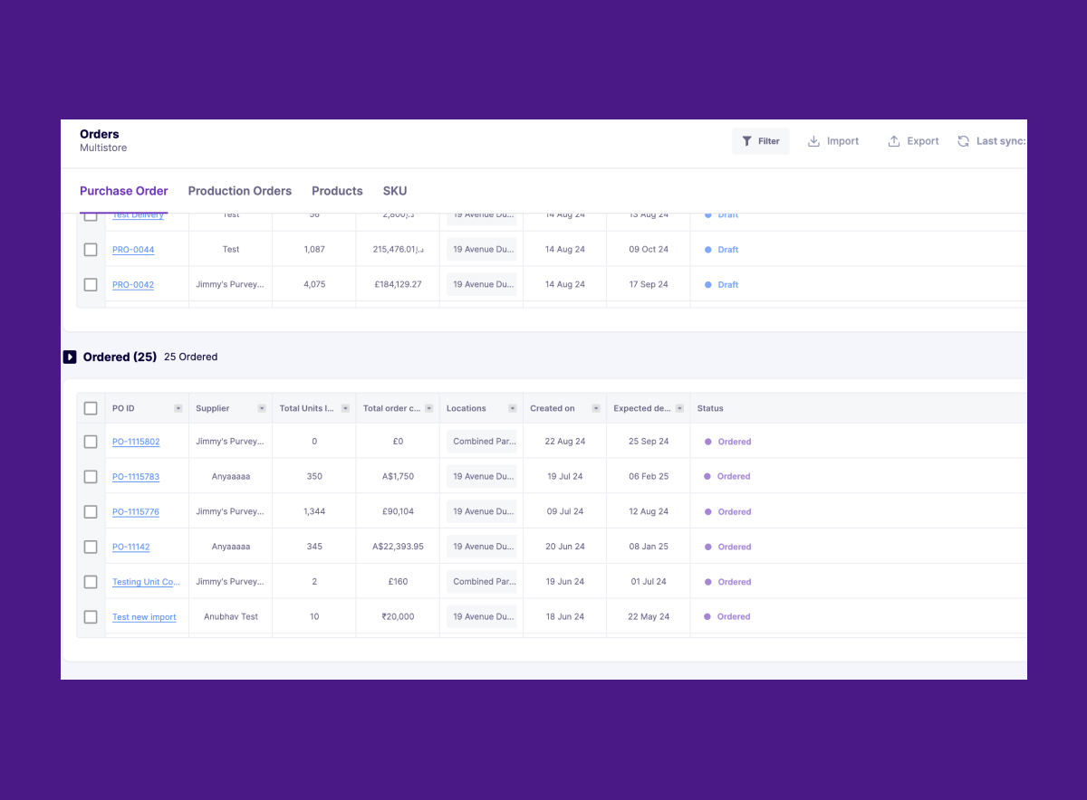Open the Total Units column filter dropdown
1087x800 pixels.
344,408
